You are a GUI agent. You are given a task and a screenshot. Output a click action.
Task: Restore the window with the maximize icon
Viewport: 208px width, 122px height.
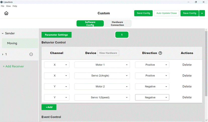tap(196, 2)
